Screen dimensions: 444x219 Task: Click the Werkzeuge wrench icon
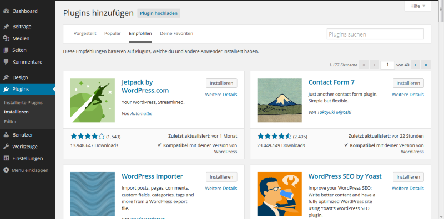[6, 147]
